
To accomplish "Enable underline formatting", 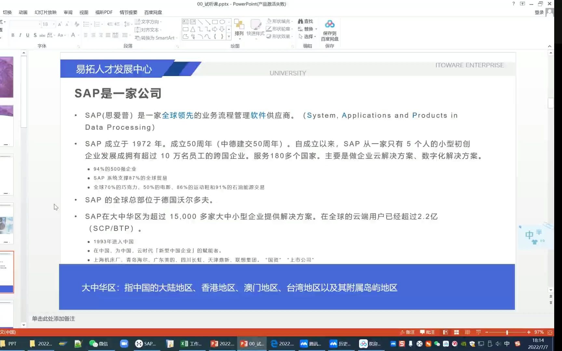I will pyautogui.click(x=28, y=35).
